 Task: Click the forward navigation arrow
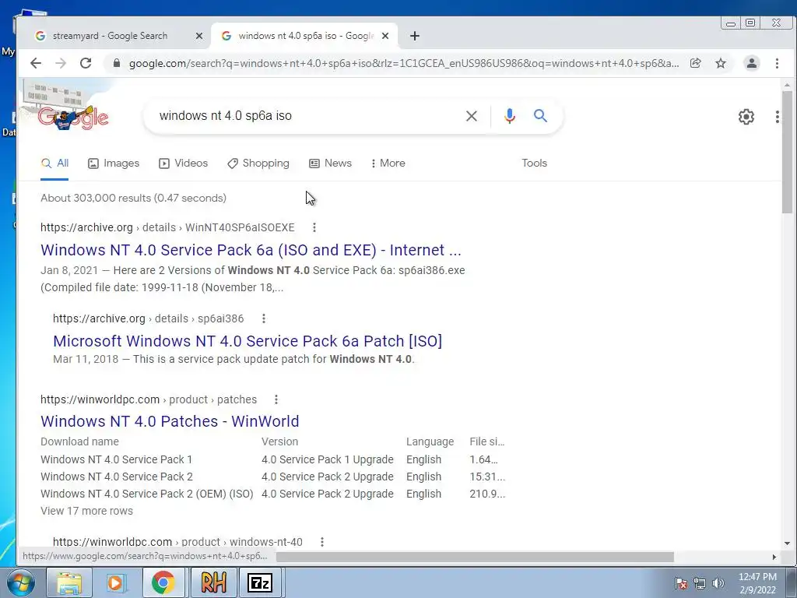(61, 63)
